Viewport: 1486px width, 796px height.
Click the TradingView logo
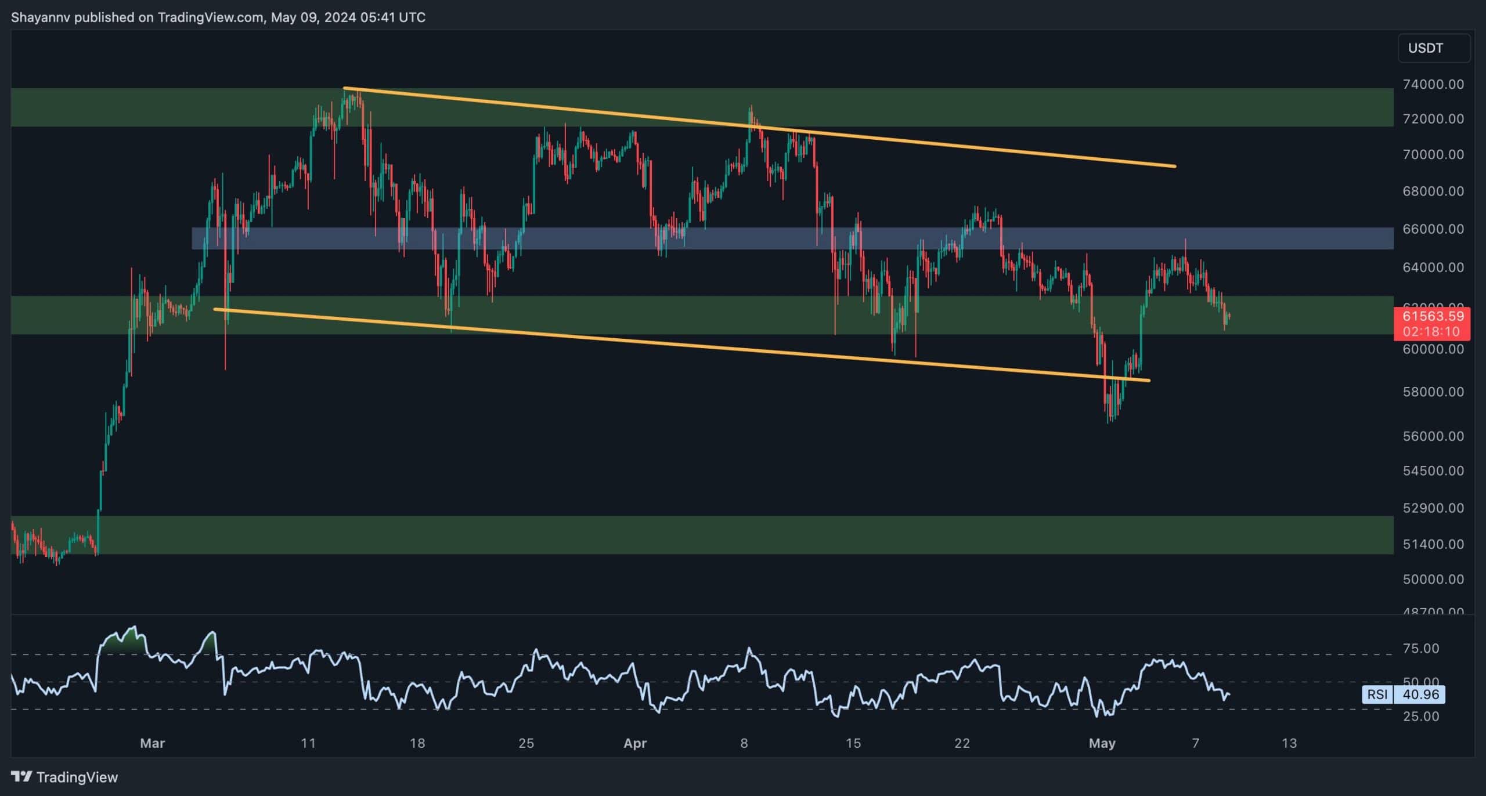(x=64, y=777)
